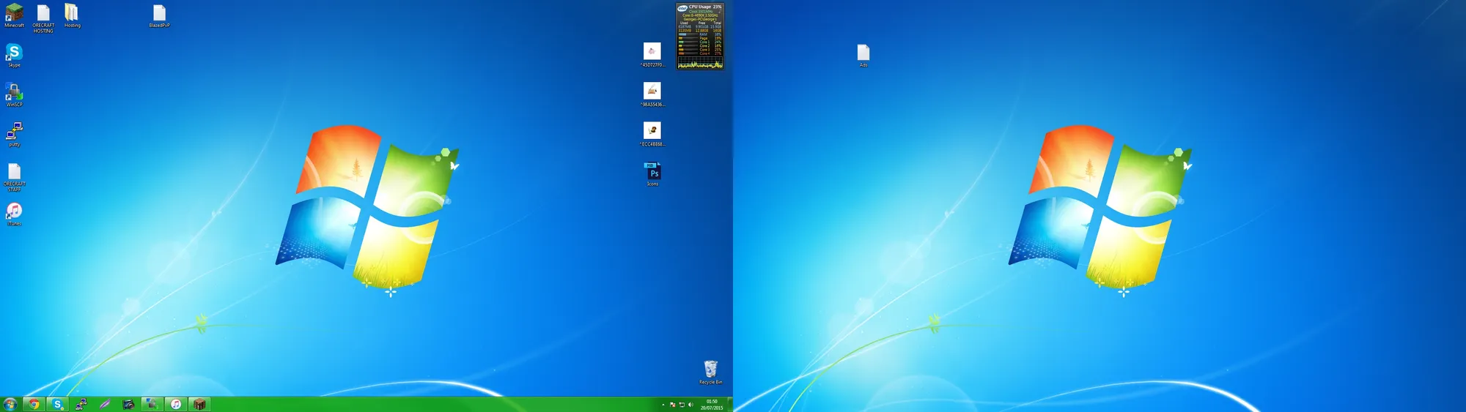Open the network status tray icon
The image size is (1466, 412).
(x=682, y=405)
